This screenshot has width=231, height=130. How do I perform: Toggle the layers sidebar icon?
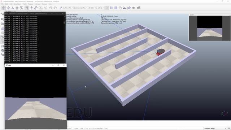click(3, 46)
